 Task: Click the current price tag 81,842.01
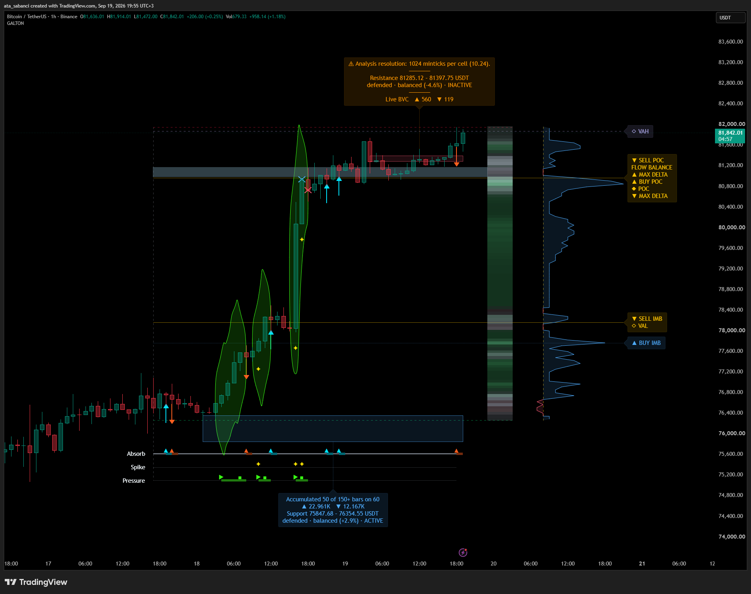730,136
